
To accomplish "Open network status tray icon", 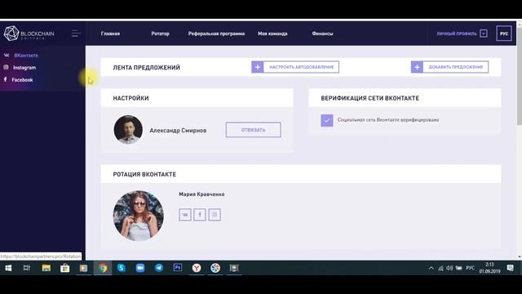I will click(440, 268).
